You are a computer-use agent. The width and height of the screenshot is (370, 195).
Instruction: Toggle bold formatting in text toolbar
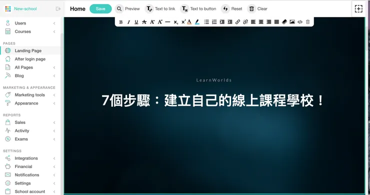121,22
